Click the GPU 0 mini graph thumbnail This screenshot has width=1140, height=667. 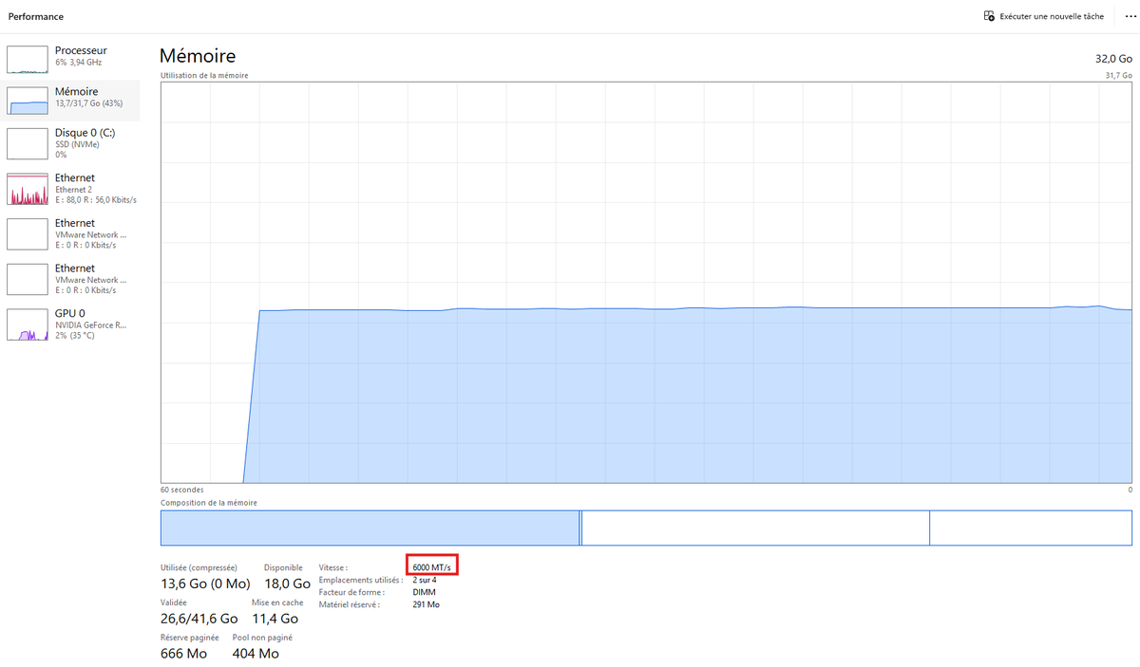[x=28, y=324]
